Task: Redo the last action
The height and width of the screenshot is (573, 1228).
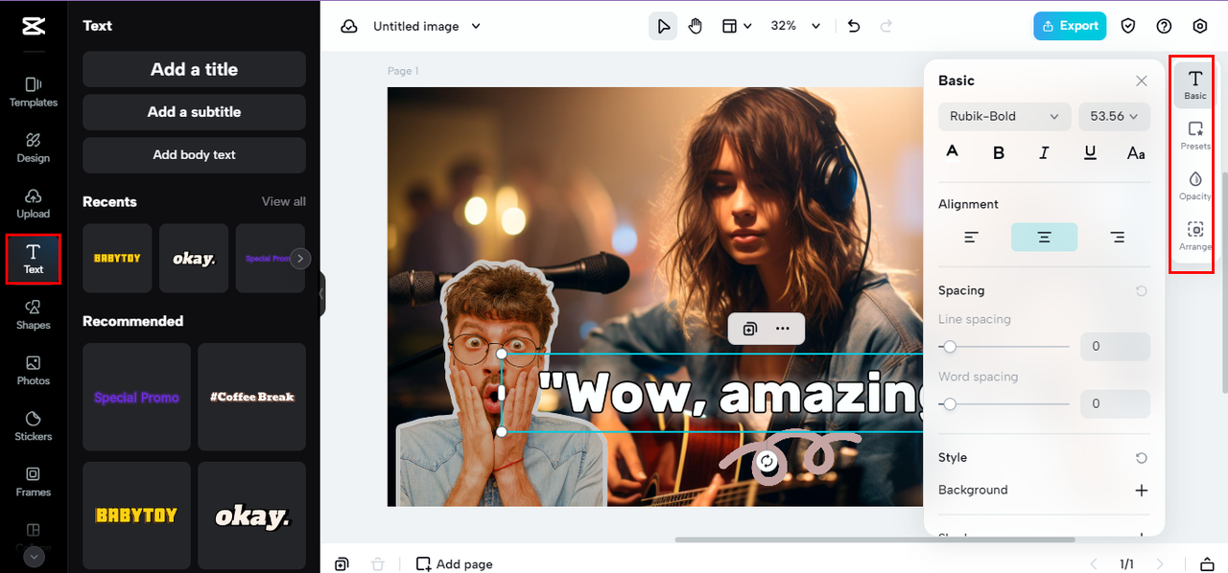Action: [x=886, y=26]
